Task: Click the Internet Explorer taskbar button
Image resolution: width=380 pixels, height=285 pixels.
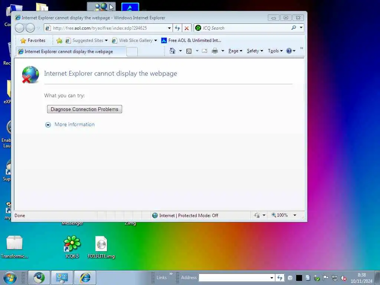Action: tap(85, 278)
